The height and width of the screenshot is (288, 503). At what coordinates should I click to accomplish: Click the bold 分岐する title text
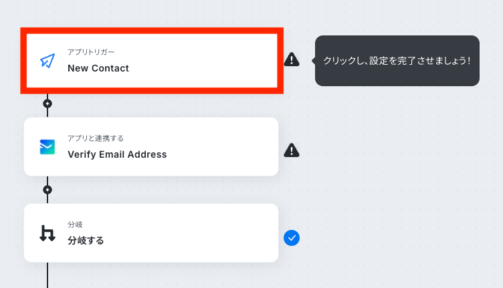click(x=86, y=241)
